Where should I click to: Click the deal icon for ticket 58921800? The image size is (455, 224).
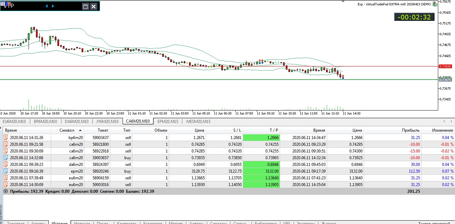coord(6,144)
